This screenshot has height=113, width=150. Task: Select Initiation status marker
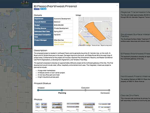(x=38, y=90)
